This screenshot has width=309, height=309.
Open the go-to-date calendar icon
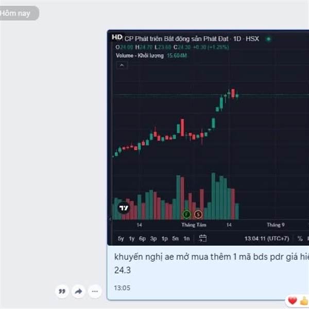coord(202,238)
